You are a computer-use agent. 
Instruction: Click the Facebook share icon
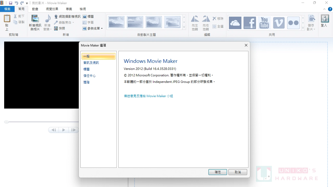point(250,23)
